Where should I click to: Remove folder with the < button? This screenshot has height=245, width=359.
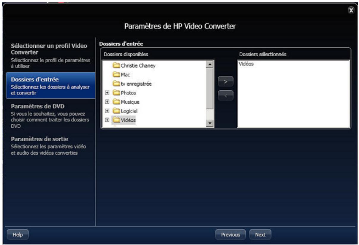pos(226,95)
